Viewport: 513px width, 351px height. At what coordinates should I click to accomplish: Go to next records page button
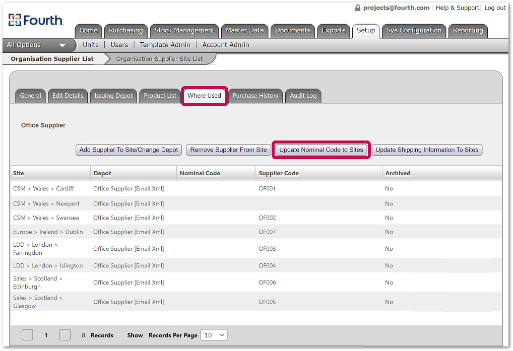click(65, 335)
